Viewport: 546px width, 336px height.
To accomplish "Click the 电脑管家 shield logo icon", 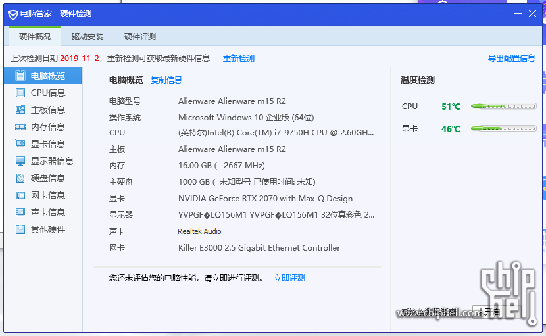I will pos(13,14).
